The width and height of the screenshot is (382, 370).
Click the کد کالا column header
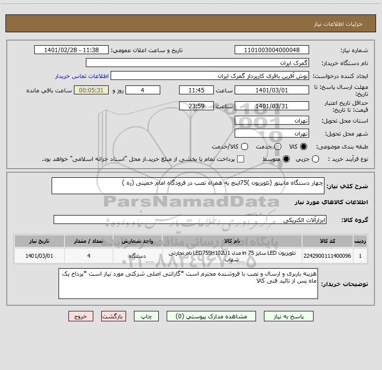pyautogui.click(x=327, y=241)
